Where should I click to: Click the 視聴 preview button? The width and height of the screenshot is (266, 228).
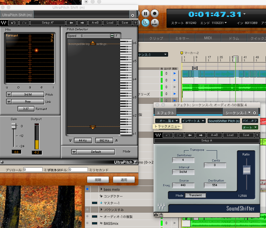tap(98, 180)
